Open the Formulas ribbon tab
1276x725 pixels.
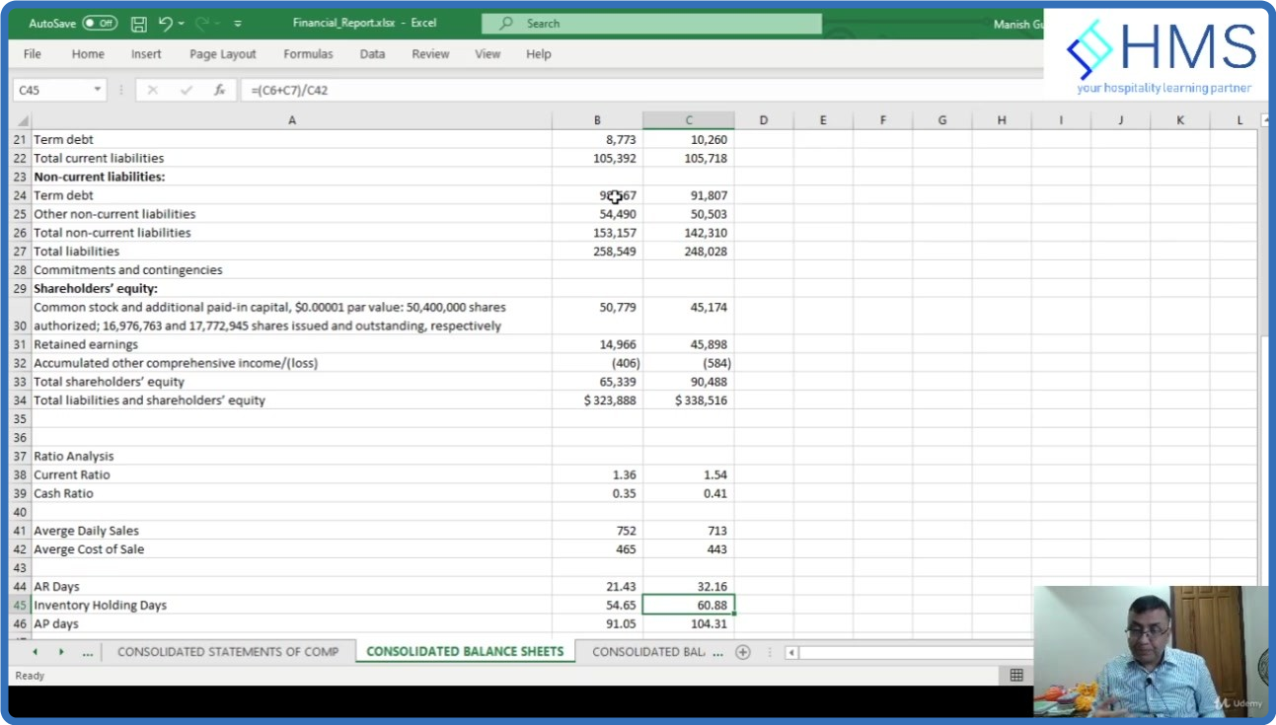point(308,54)
